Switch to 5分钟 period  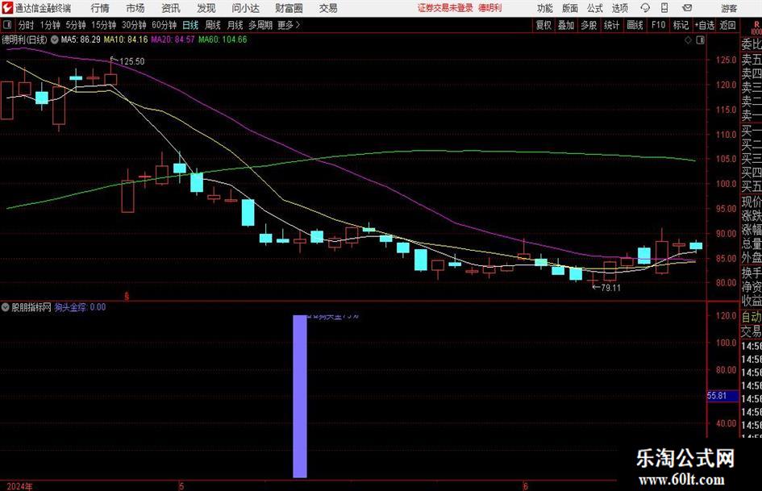[x=76, y=25]
